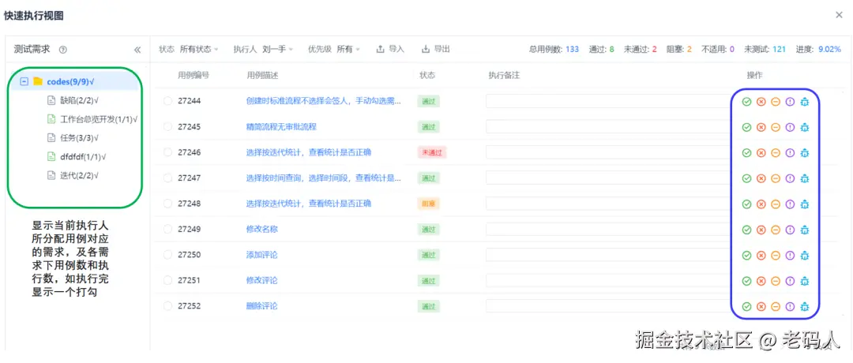Select the radio button for case 27248
853x363 pixels.
(167, 204)
